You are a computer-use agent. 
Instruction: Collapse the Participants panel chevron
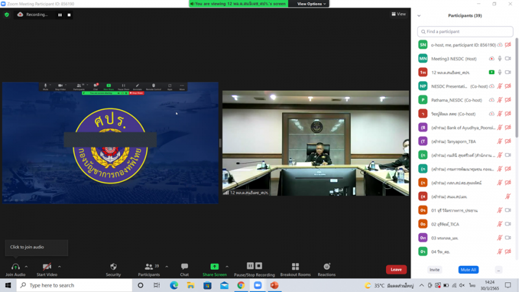tap(419, 16)
